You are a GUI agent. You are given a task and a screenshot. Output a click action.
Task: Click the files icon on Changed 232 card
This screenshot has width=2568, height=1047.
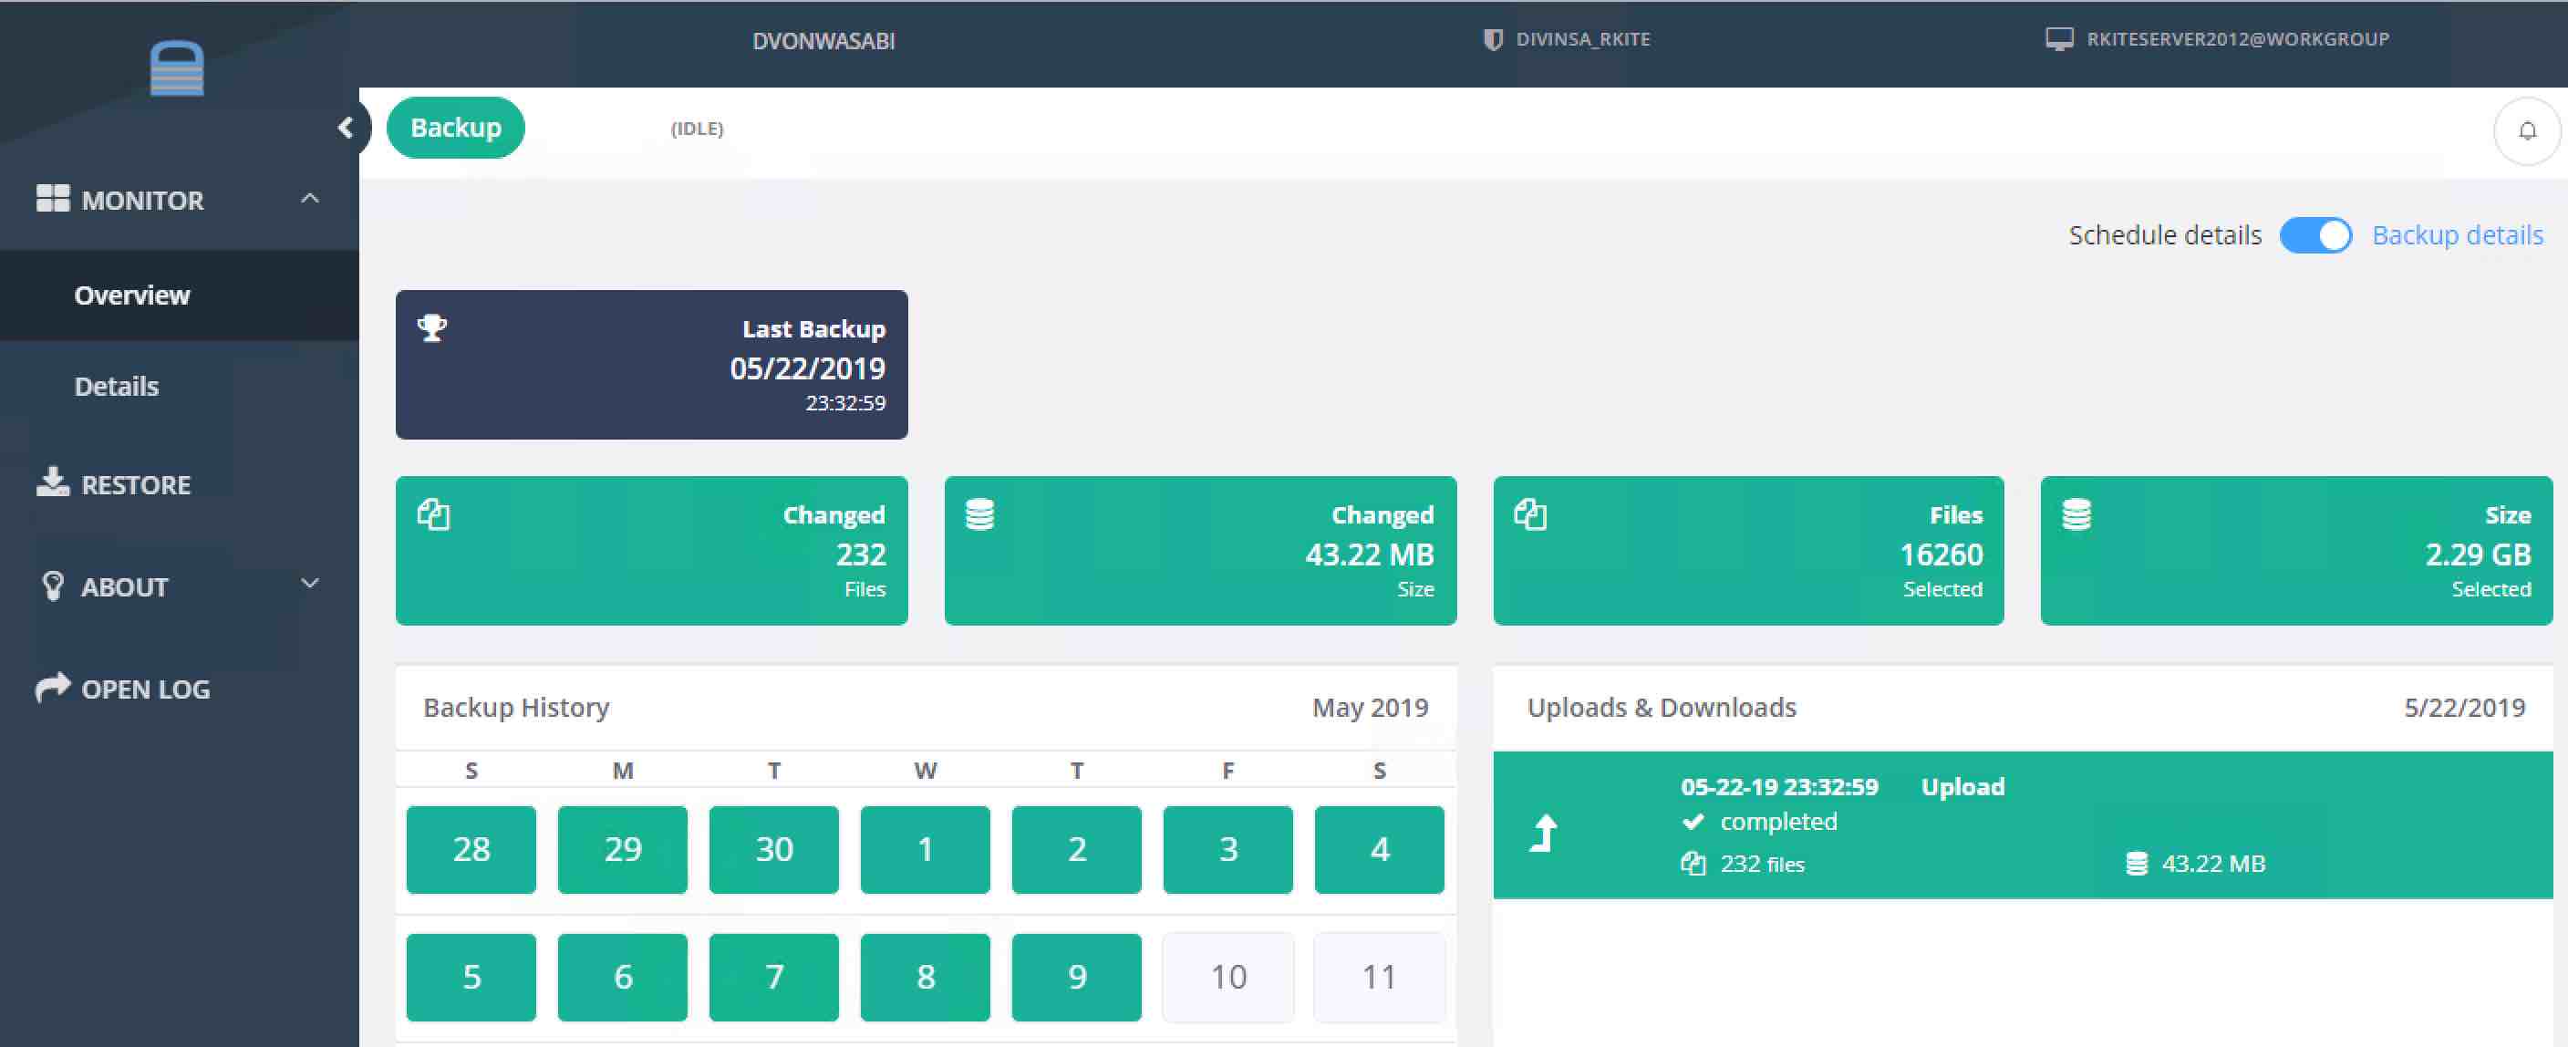(x=434, y=514)
